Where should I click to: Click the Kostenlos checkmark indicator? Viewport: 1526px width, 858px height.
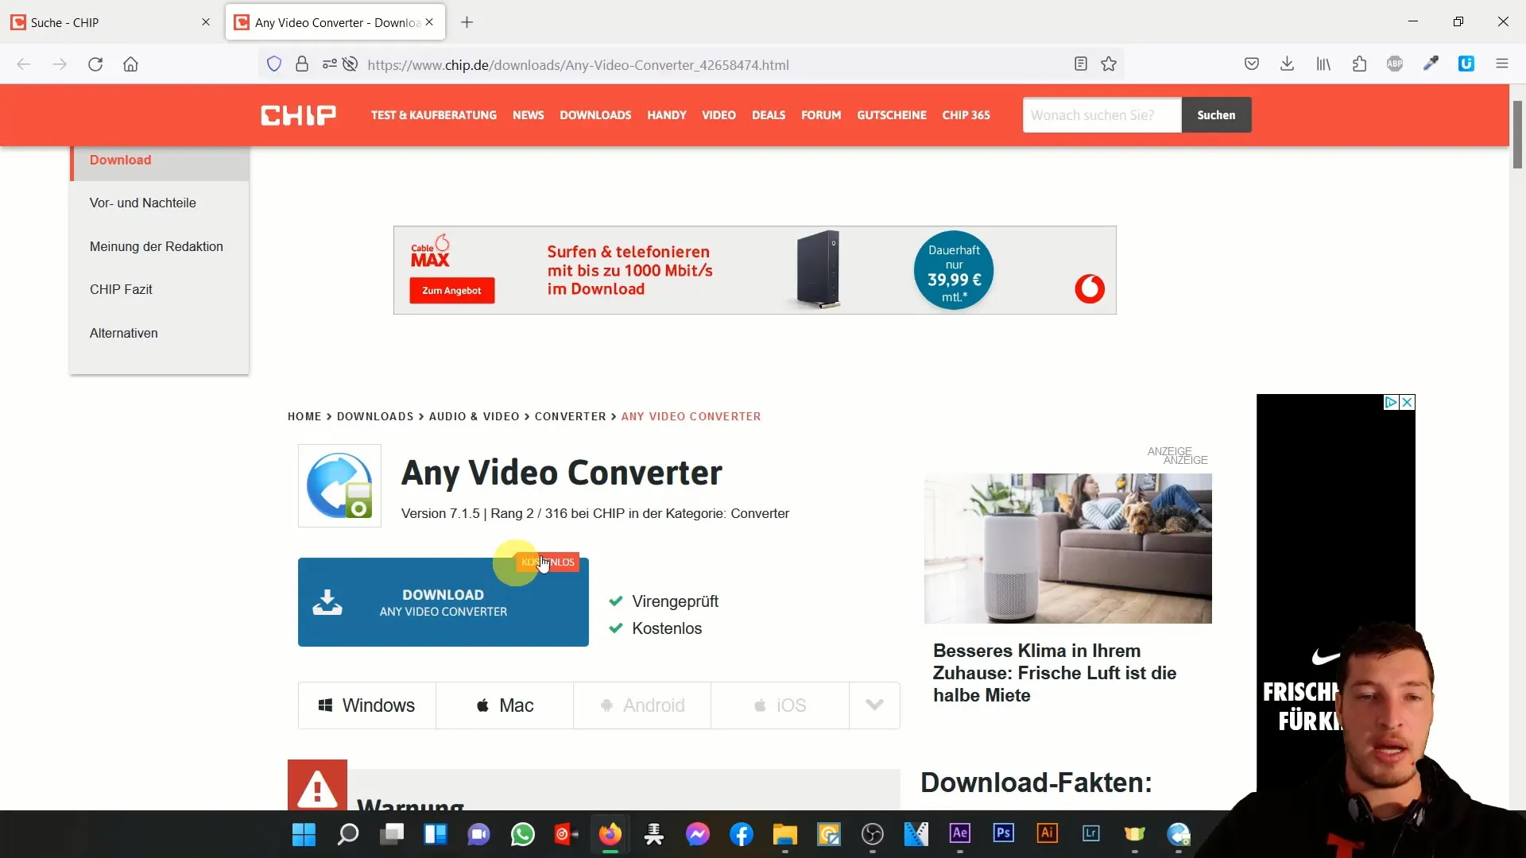616,627
